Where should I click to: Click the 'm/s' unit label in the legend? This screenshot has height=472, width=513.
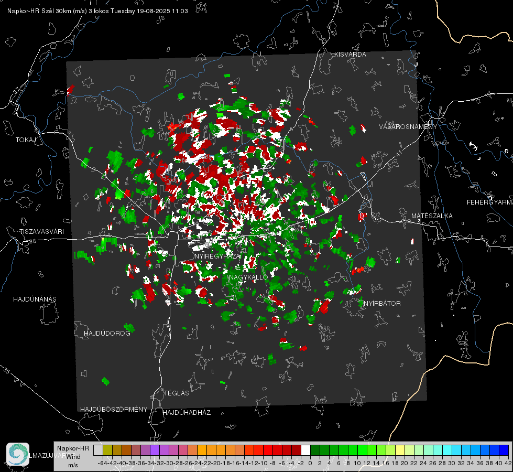tap(73, 465)
